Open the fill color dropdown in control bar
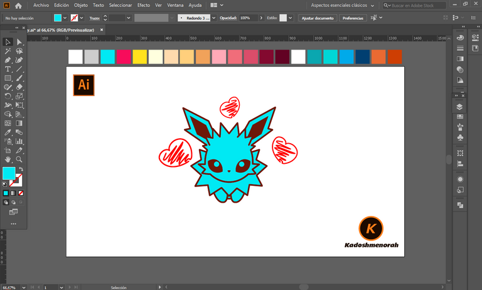Screen dimensions: 482x290 tap(65, 18)
